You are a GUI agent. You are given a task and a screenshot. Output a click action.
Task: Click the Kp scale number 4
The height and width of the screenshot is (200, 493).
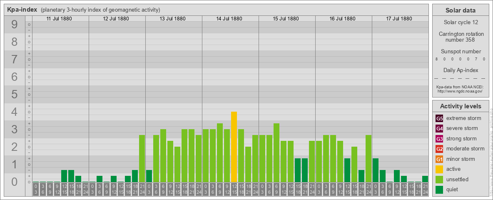coord(14,112)
